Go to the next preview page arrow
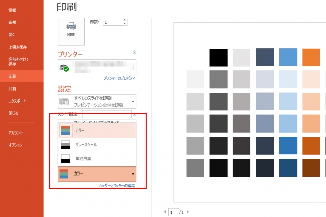Image resolution: width=326 pixels, height=217 pixels. pyautogui.click(x=188, y=212)
